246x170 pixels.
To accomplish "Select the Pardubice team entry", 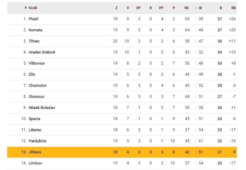I will coord(37,141).
